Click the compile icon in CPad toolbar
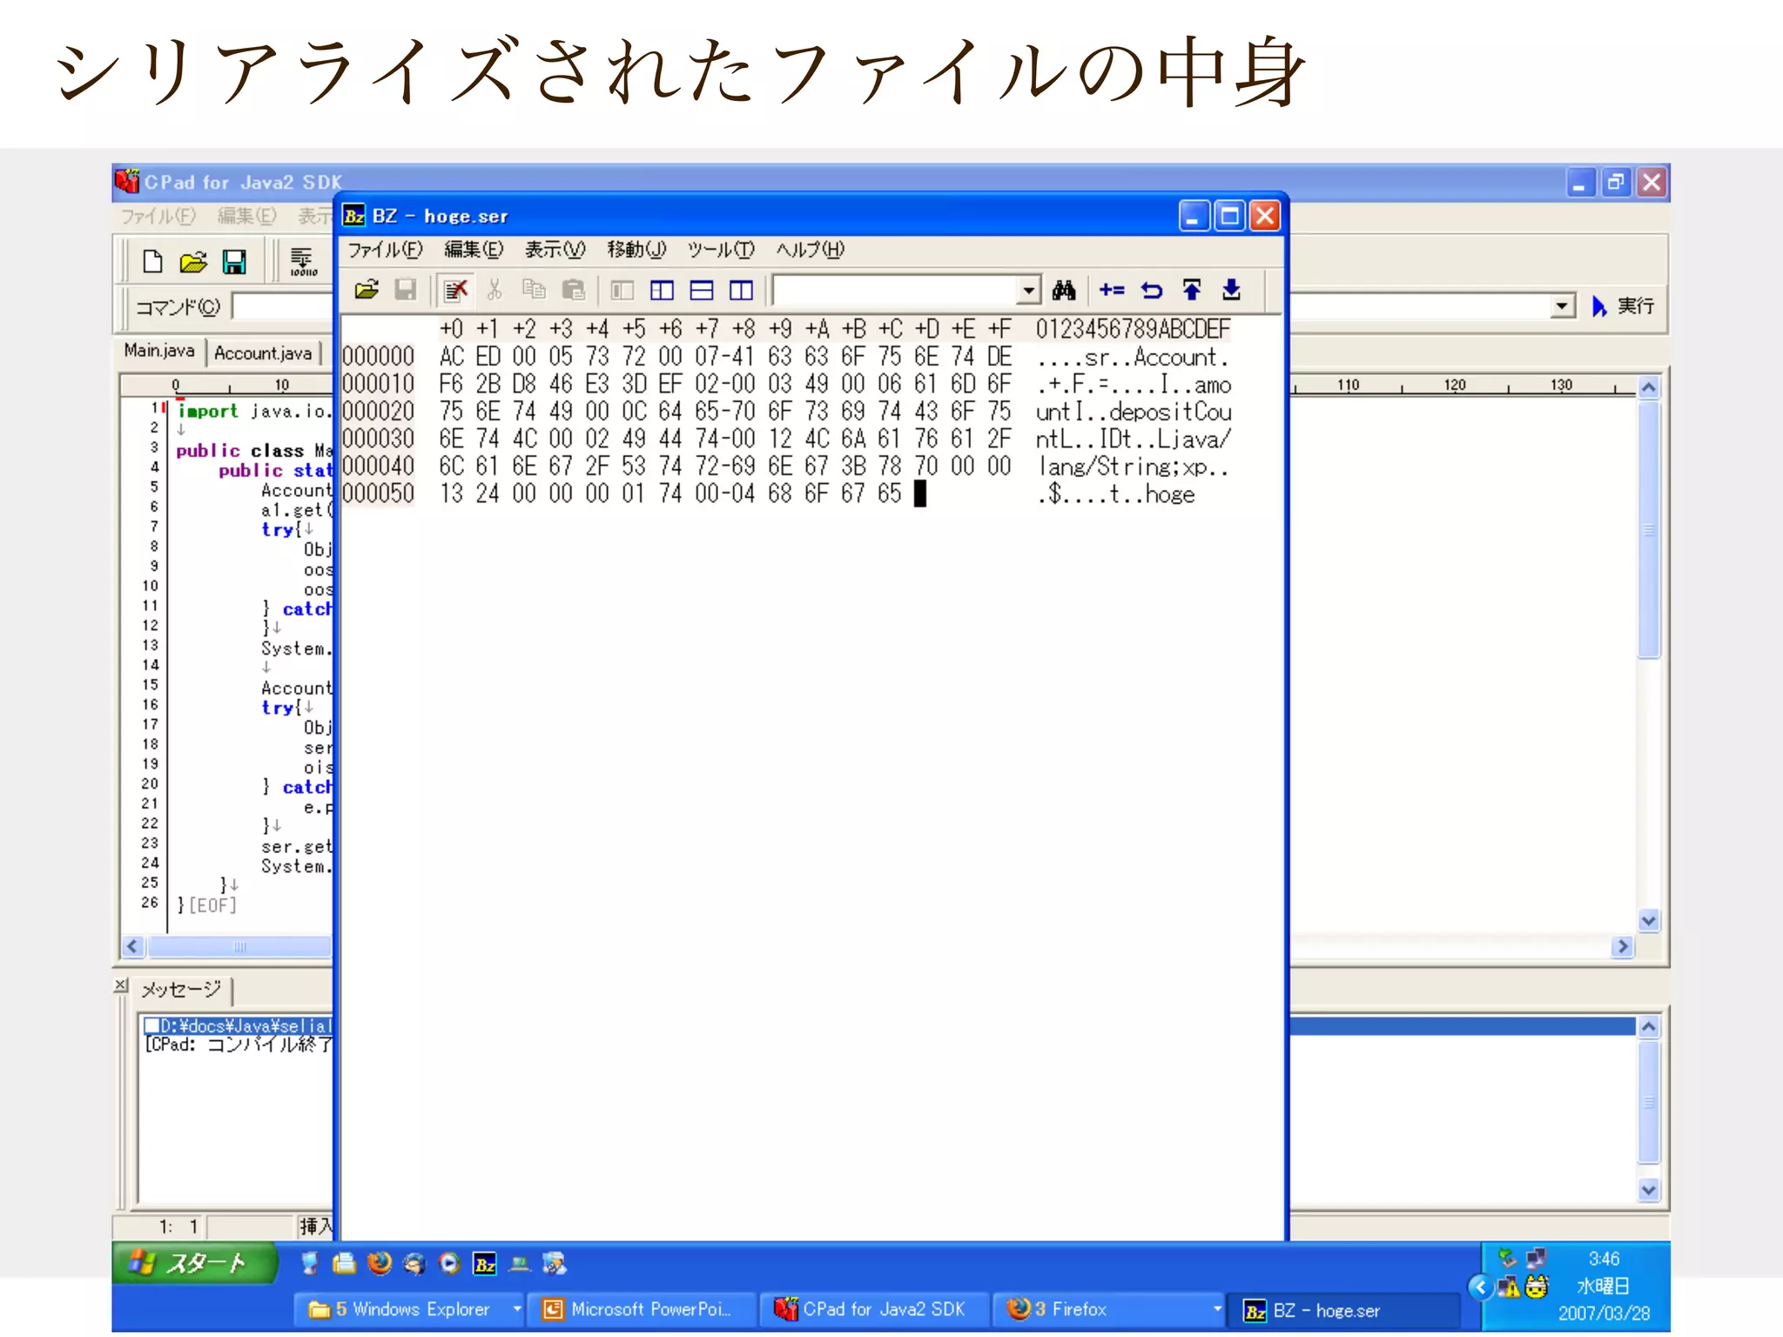Screen dimensions: 1783x1337 303,261
